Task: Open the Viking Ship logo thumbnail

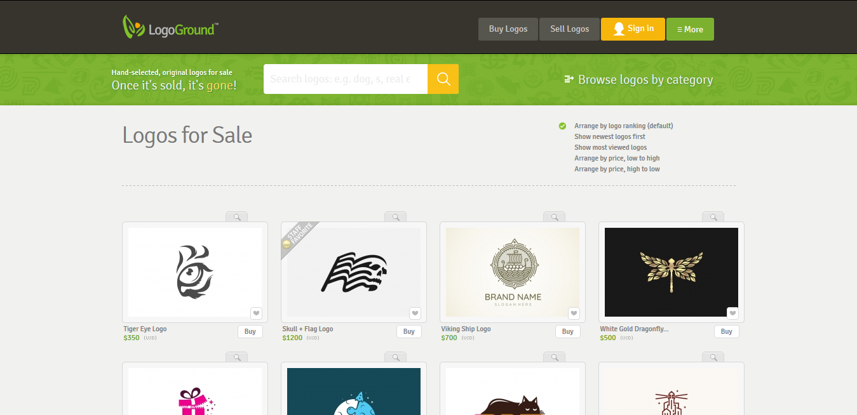Action: pos(513,272)
